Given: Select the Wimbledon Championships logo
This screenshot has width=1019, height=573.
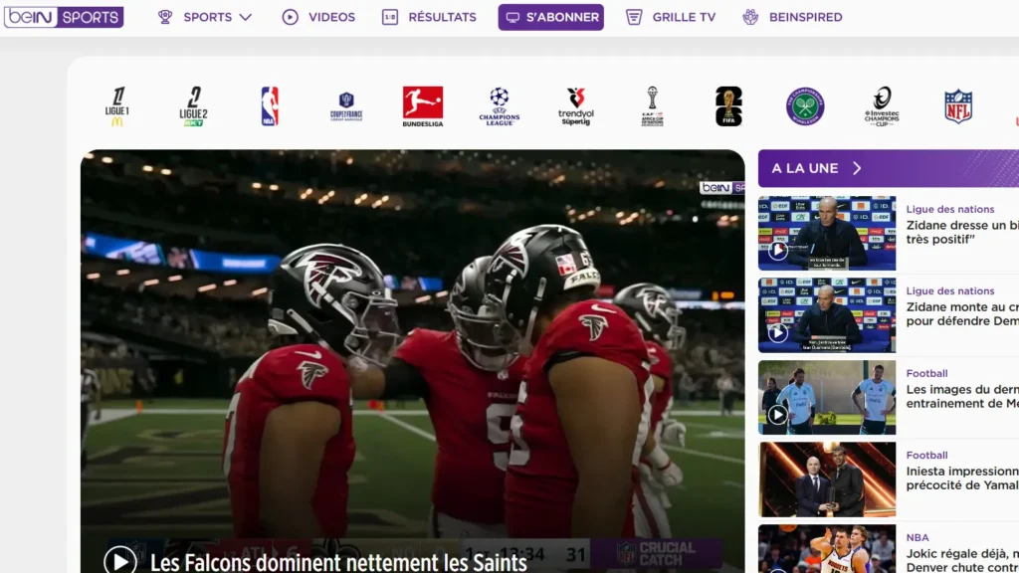Looking at the screenshot, I should pos(805,106).
